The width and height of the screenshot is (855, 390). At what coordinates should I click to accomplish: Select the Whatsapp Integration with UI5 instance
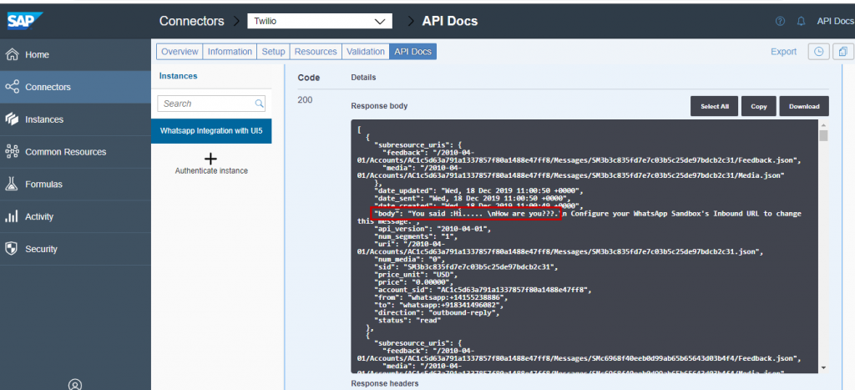[211, 131]
